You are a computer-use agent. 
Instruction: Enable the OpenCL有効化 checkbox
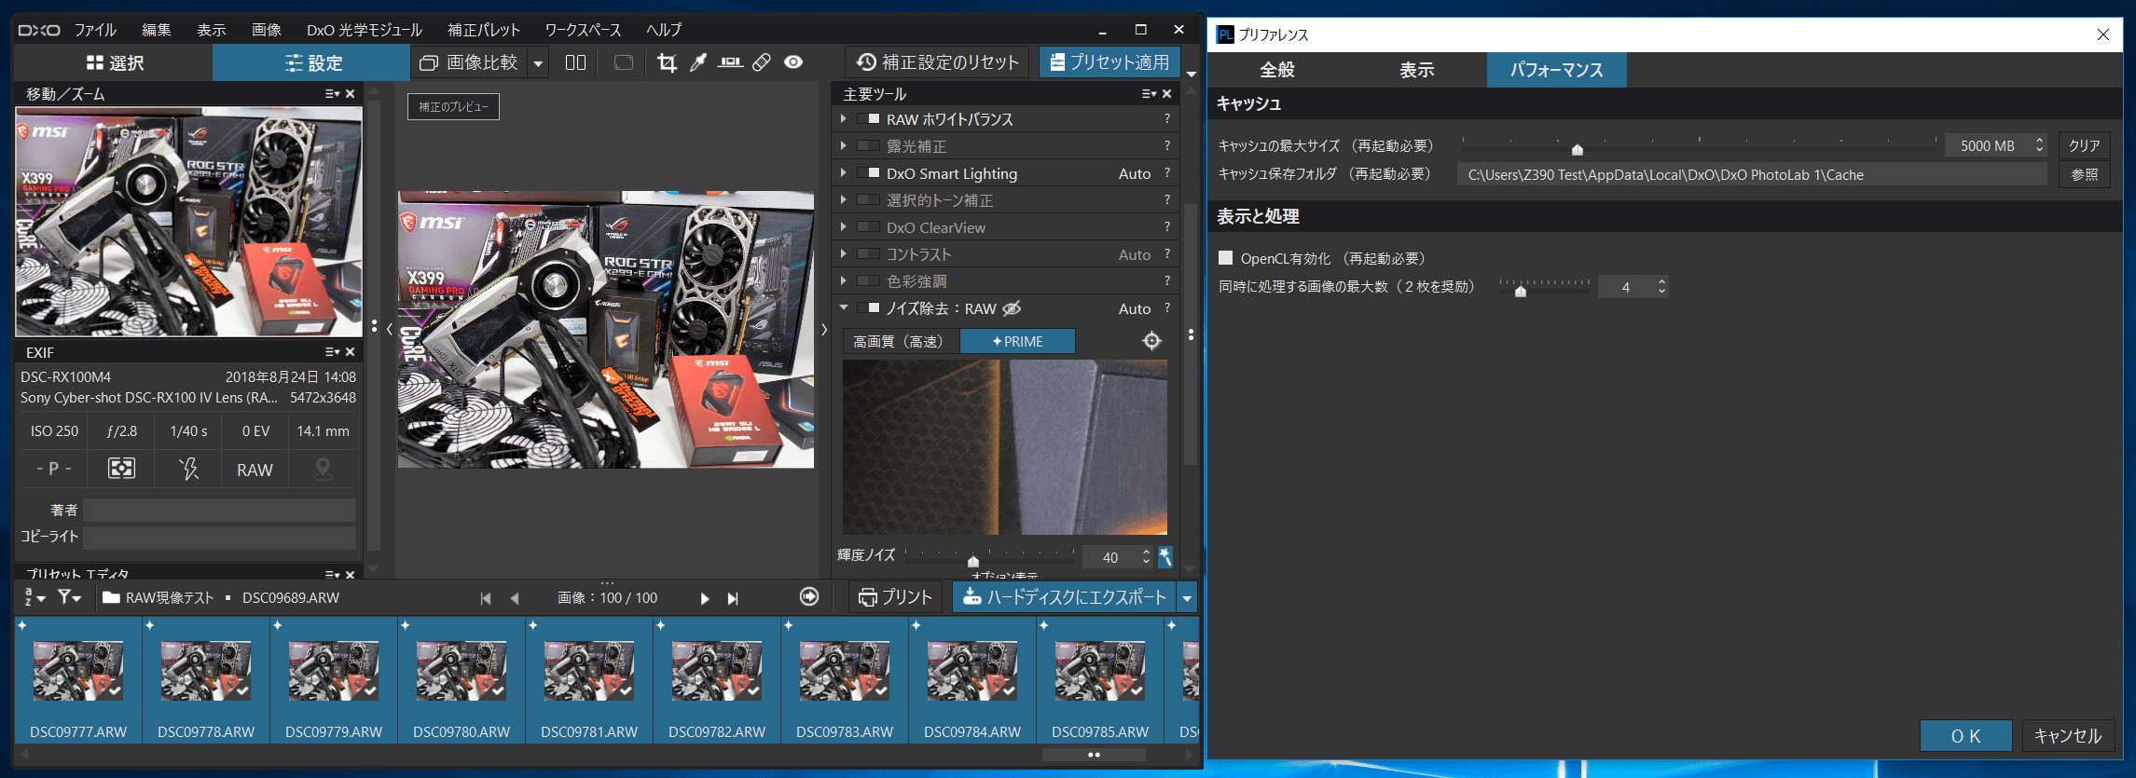point(1226,258)
